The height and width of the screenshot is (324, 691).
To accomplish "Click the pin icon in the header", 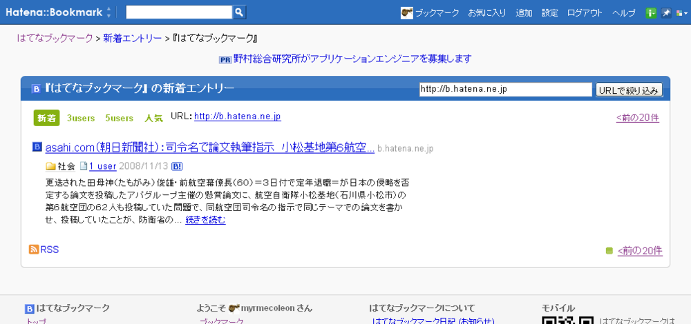I will pyautogui.click(x=666, y=13).
